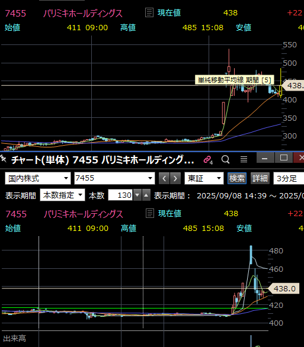Image resolution: width=304 pixels, height=347 pixels.
Task: Click the 検索 search button
Action: 237,178
